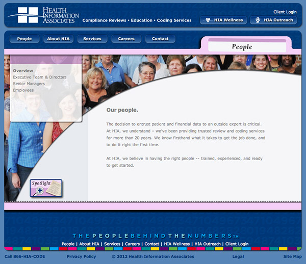
Task: Click the footer HIA Outreach link
Action: pyautogui.click(x=208, y=244)
